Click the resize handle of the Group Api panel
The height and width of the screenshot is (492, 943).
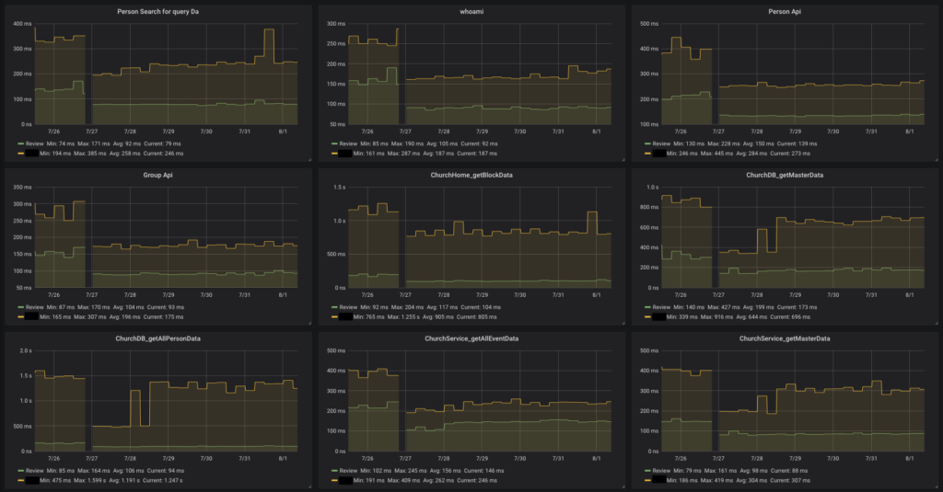point(309,323)
